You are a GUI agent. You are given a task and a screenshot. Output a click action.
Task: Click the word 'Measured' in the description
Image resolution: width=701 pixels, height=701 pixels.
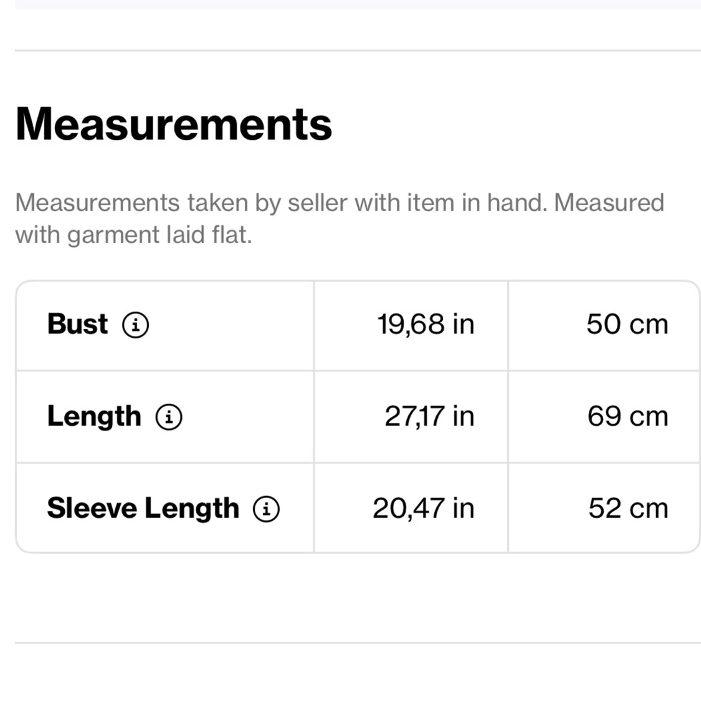pos(609,203)
